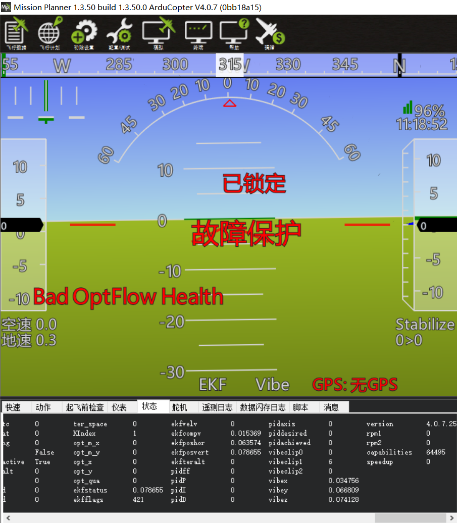The width and height of the screenshot is (457, 523).
Task: Click the version value 4.0.7.25
Action: (441, 424)
